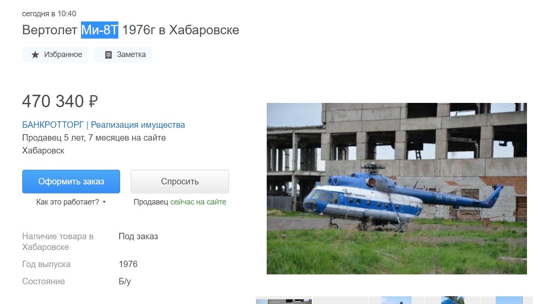
Task: Click the green сейчас на сайте status
Action: pos(198,202)
